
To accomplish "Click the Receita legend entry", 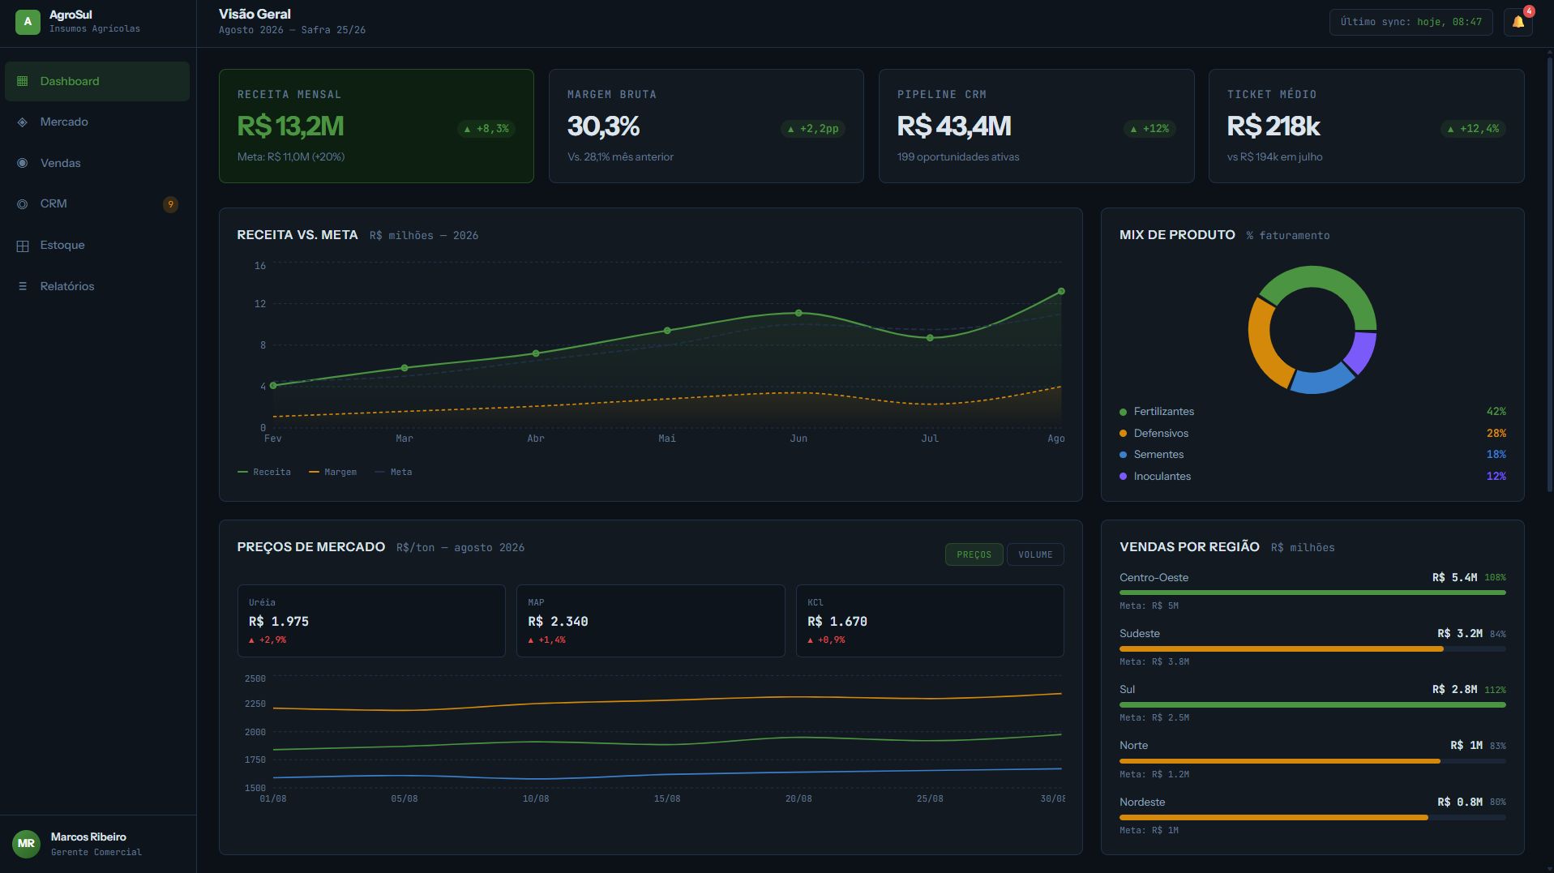I will (264, 472).
